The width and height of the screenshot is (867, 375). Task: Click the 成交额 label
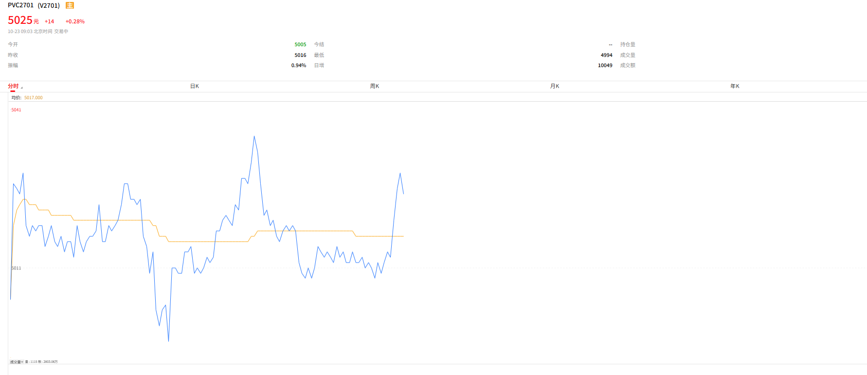point(628,65)
